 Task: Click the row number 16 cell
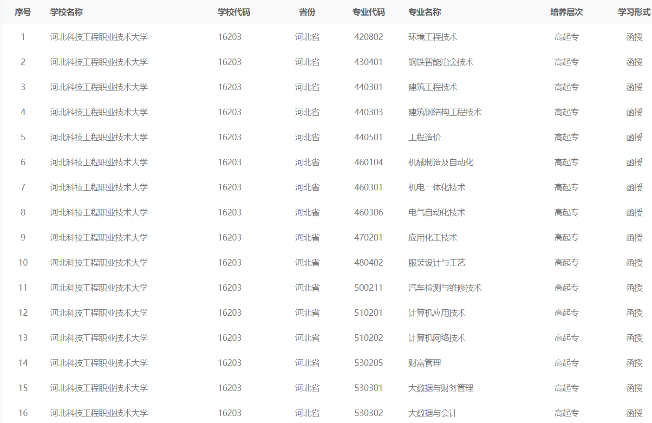tap(23, 413)
